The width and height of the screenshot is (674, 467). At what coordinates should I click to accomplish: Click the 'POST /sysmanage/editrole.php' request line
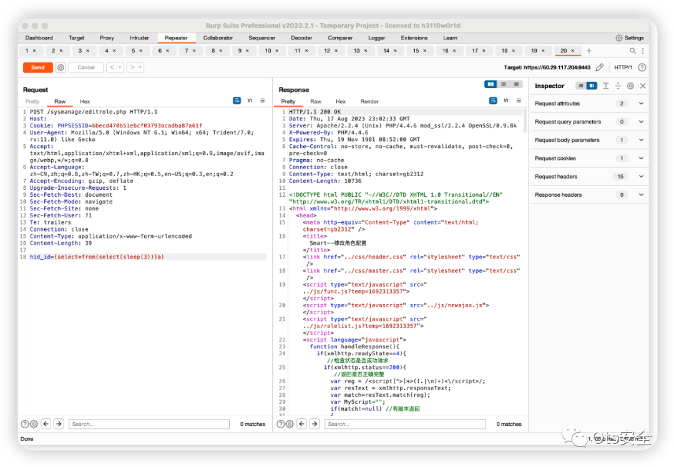[x=93, y=112]
